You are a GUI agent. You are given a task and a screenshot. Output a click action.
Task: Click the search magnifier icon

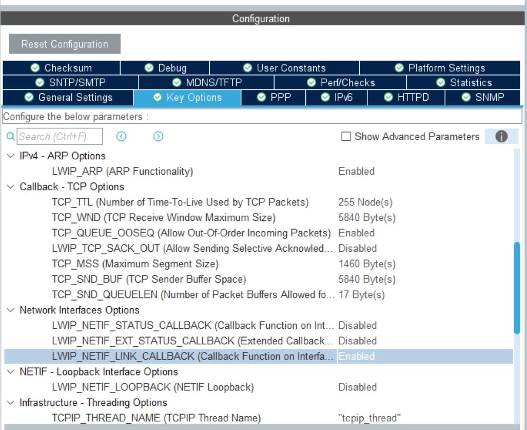point(10,136)
